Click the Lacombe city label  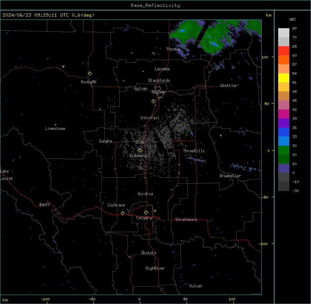tap(162, 69)
